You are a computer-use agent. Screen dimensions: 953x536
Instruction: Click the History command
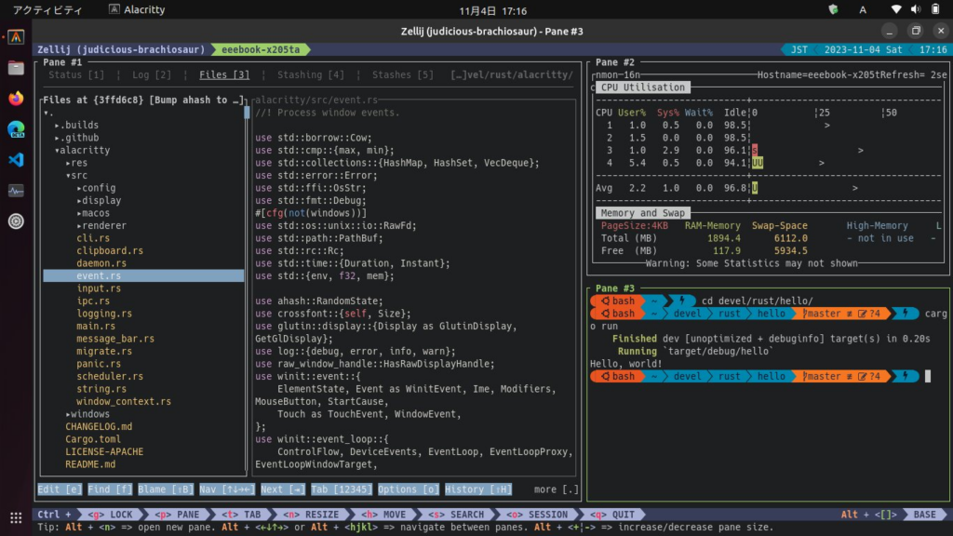pos(478,489)
